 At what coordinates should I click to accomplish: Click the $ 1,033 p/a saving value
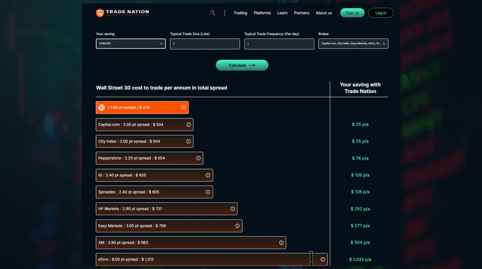(x=360, y=259)
